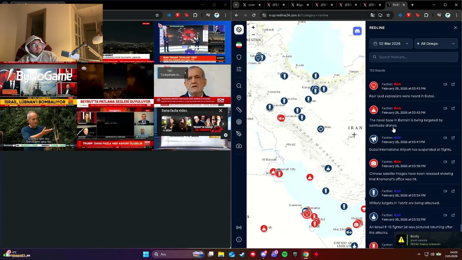The height and width of the screenshot is (260, 462).
Task: Open video for the Dubai explosions entry
Action: (445, 84)
